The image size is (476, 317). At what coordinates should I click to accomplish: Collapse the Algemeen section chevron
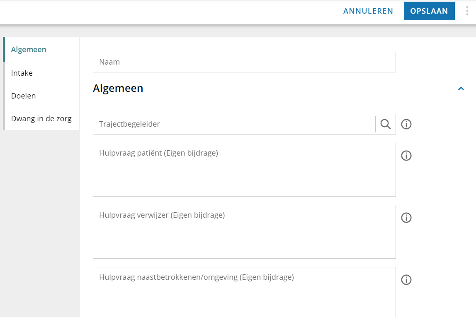coord(461,89)
